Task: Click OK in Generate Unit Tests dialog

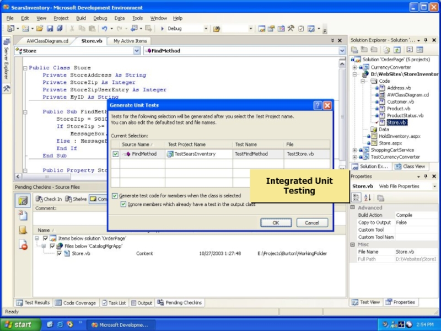Action: tap(276, 223)
